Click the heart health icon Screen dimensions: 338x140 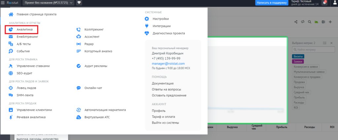[x=79, y=3]
